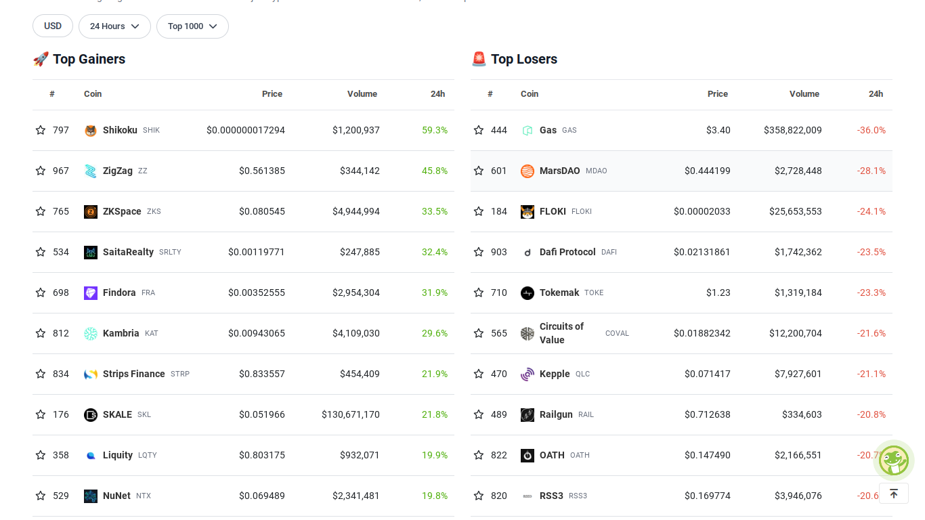The width and height of the screenshot is (925, 520).
Task: Star Kepple as a favorite
Action: [x=479, y=374]
